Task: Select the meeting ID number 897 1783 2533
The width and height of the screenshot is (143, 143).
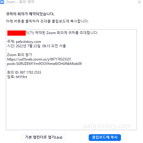Action: pyautogui.click(x=31, y=73)
